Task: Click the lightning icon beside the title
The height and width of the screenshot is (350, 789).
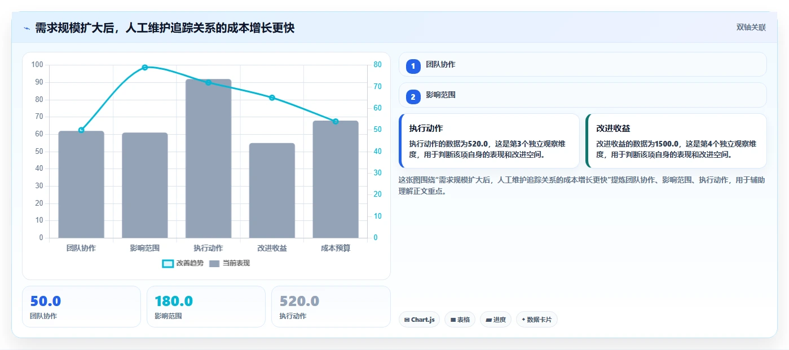Action: point(27,28)
